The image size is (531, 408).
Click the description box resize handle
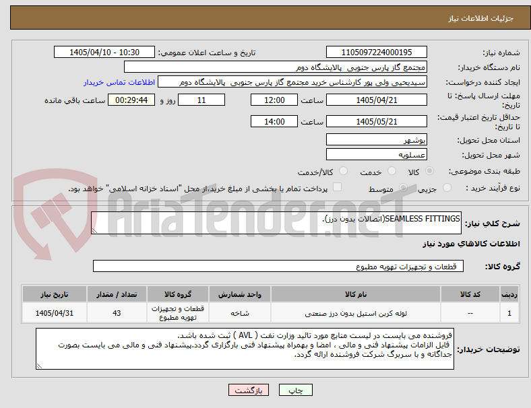94,231
